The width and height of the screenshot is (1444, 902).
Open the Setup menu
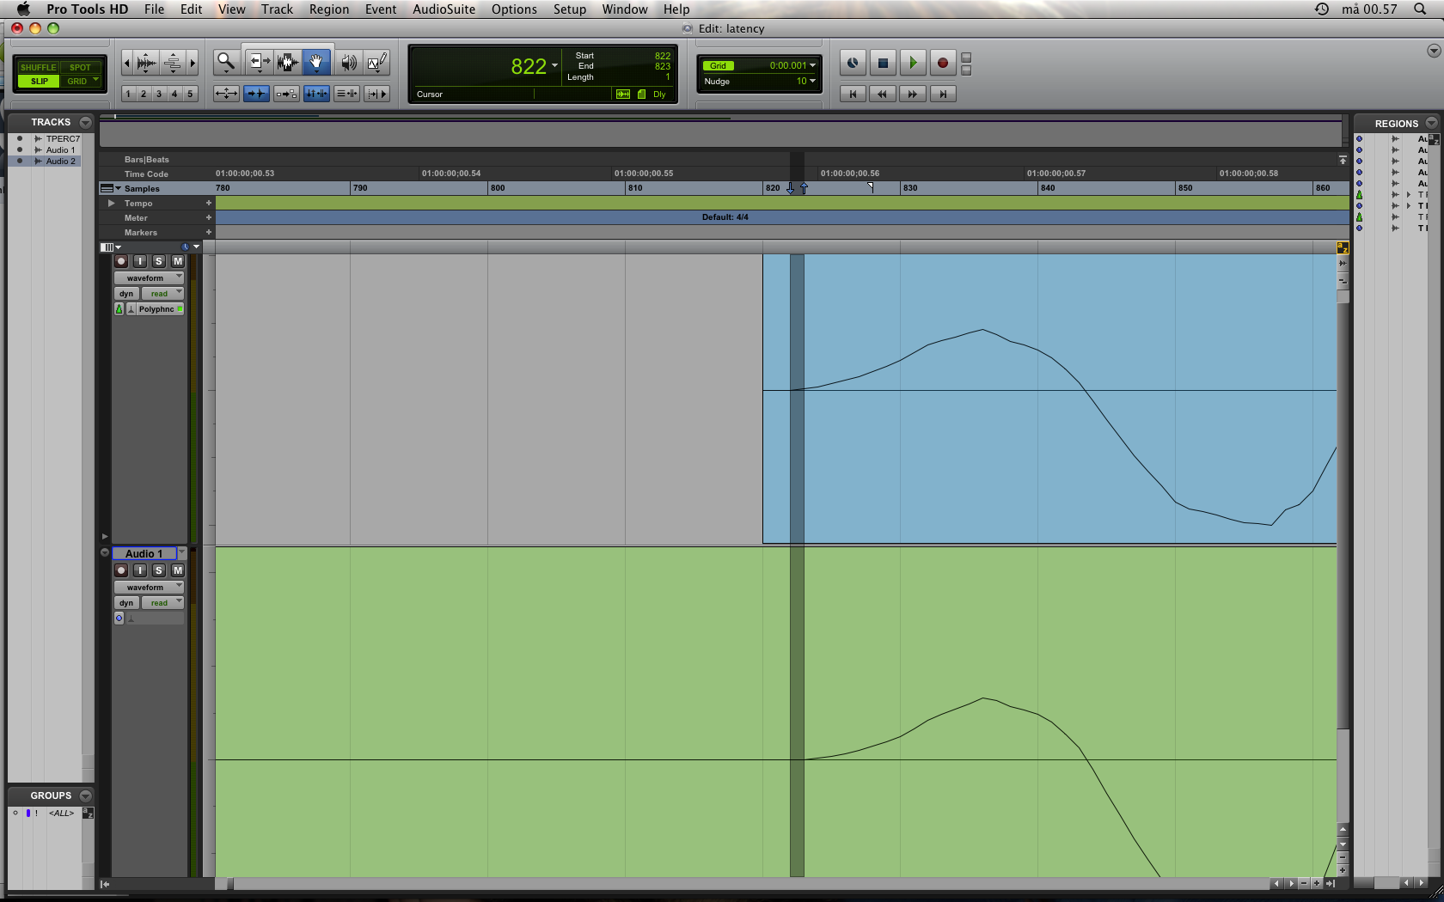click(x=570, y=9)
